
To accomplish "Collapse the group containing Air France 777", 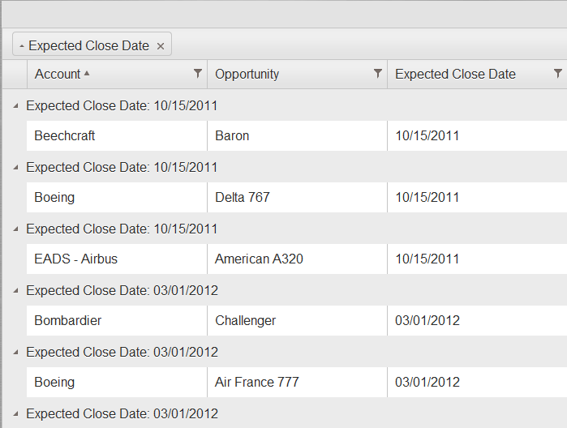I will tap(15, 352).
